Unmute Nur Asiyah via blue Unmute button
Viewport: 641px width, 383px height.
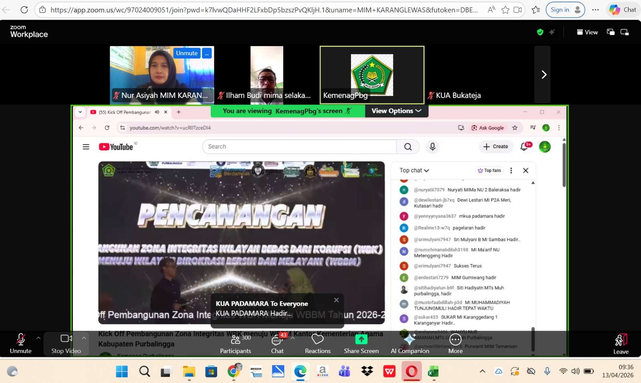[187, 53]
